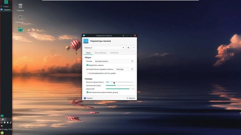Screen dimensions: 241x135
Task: Click the Закрыть button in the dialog
Action: tap(131, 98)
